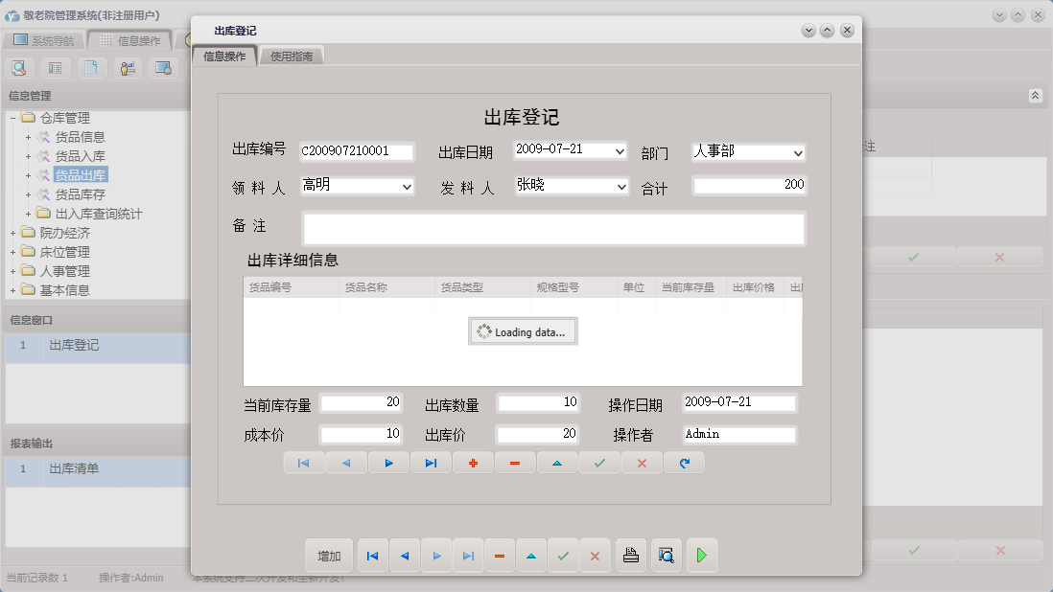Expand the 院办经济 folder
This screenshot has height=592, width=1053.
pyautogui.click(x=12, y=231)
